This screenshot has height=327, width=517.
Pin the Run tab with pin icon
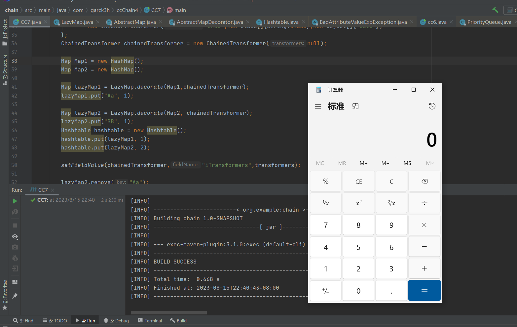15,296
